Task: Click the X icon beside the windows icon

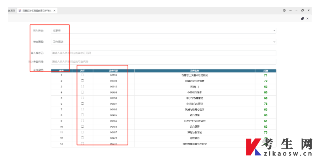Action: click(x=308, y=18)
